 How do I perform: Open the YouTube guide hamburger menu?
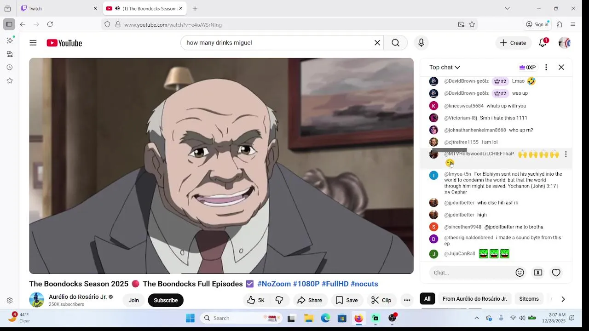tap(33, 43)
